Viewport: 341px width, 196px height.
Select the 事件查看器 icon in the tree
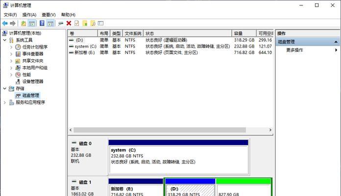(18, 54)
